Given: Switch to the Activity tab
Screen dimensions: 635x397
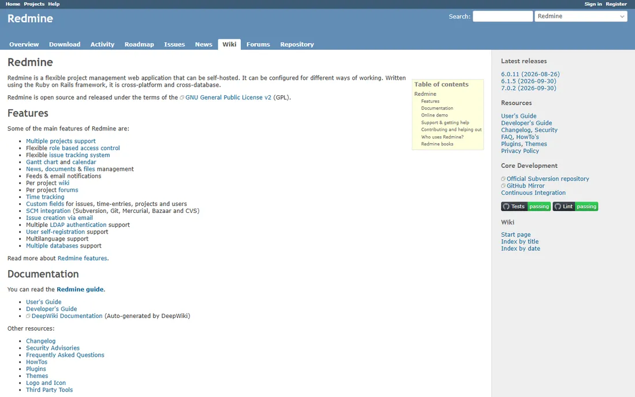Looking at the screenshot, I should pos(102,44).
